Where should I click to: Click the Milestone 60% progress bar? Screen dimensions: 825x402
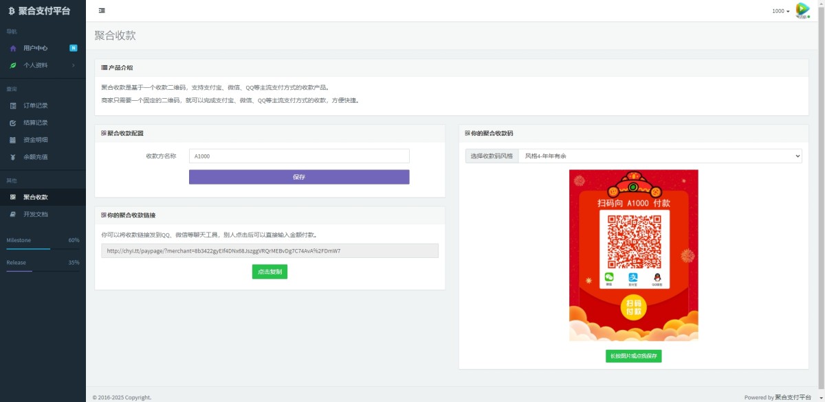click(x=43, y=249)
